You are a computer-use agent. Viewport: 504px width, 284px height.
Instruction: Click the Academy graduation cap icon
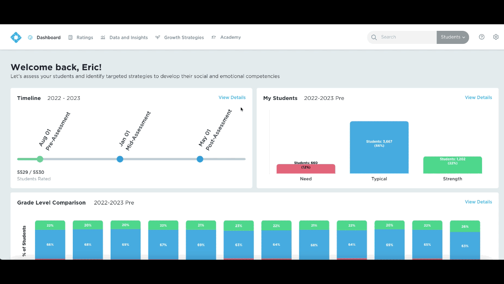point(214,37)
